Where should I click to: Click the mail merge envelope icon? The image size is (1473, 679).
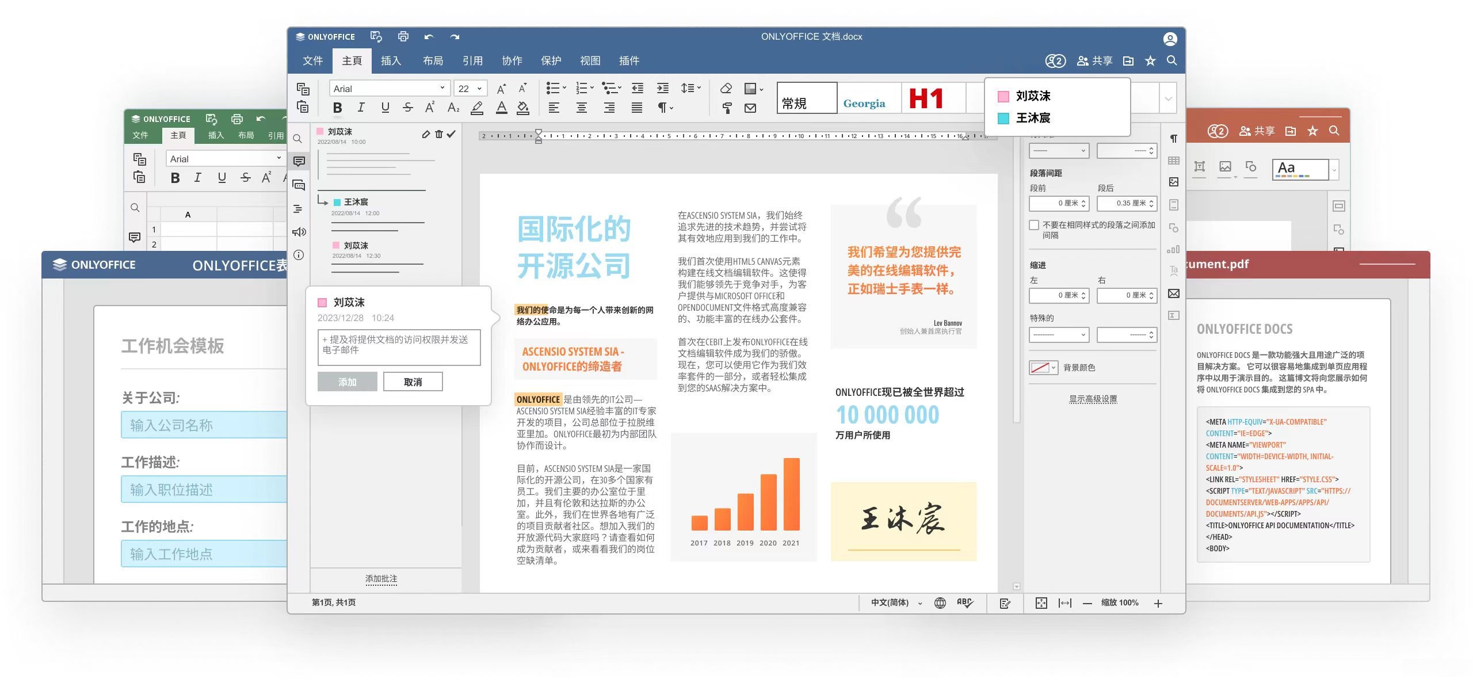click(x=750, y=108)
